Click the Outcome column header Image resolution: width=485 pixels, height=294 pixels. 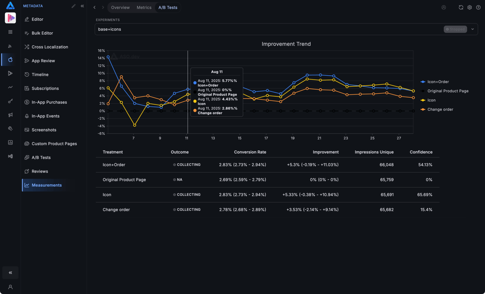(x=180, y=152)
